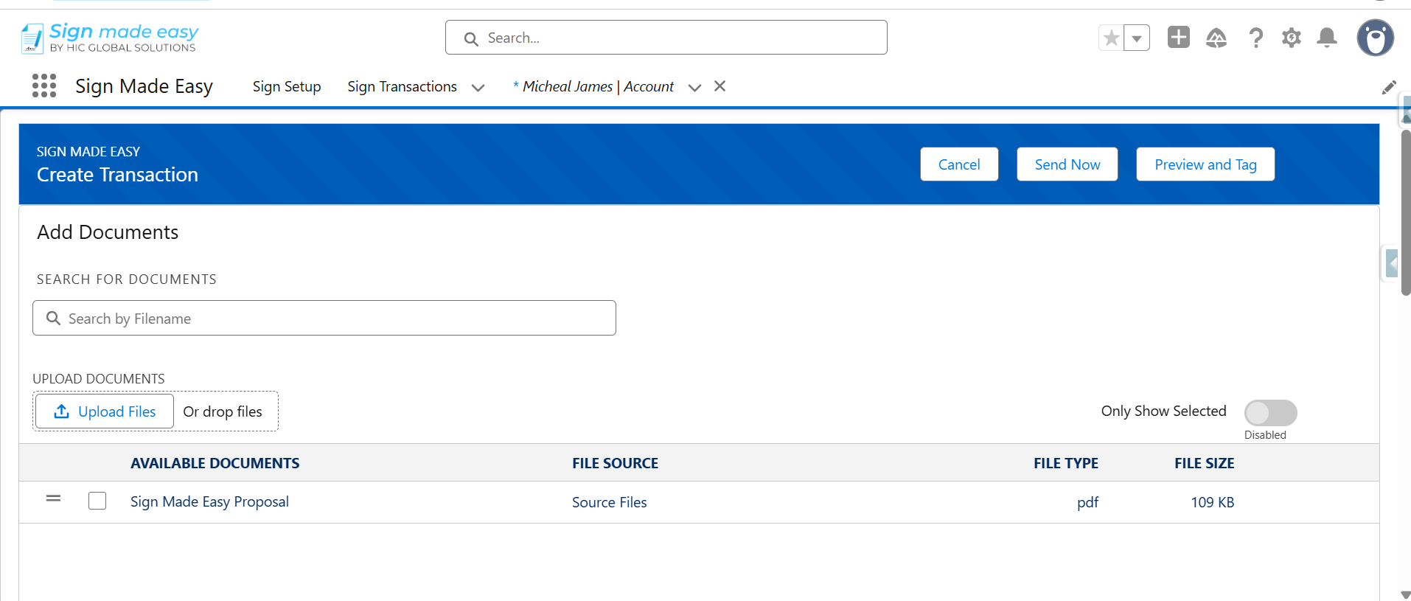
Task: Expand the Sign Transactions tab menu chevron
Action: (x=478, y=88)
